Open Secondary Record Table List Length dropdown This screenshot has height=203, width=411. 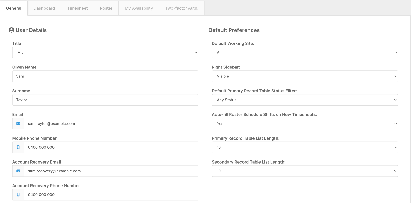[305, 171]
